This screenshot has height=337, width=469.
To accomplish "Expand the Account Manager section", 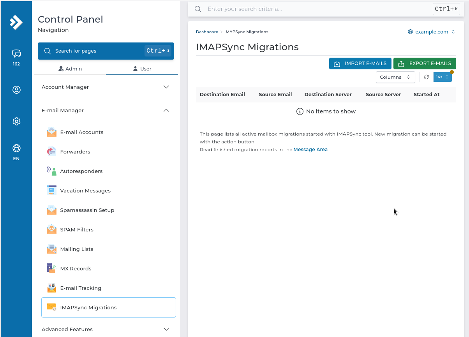I will click(106, 87).
